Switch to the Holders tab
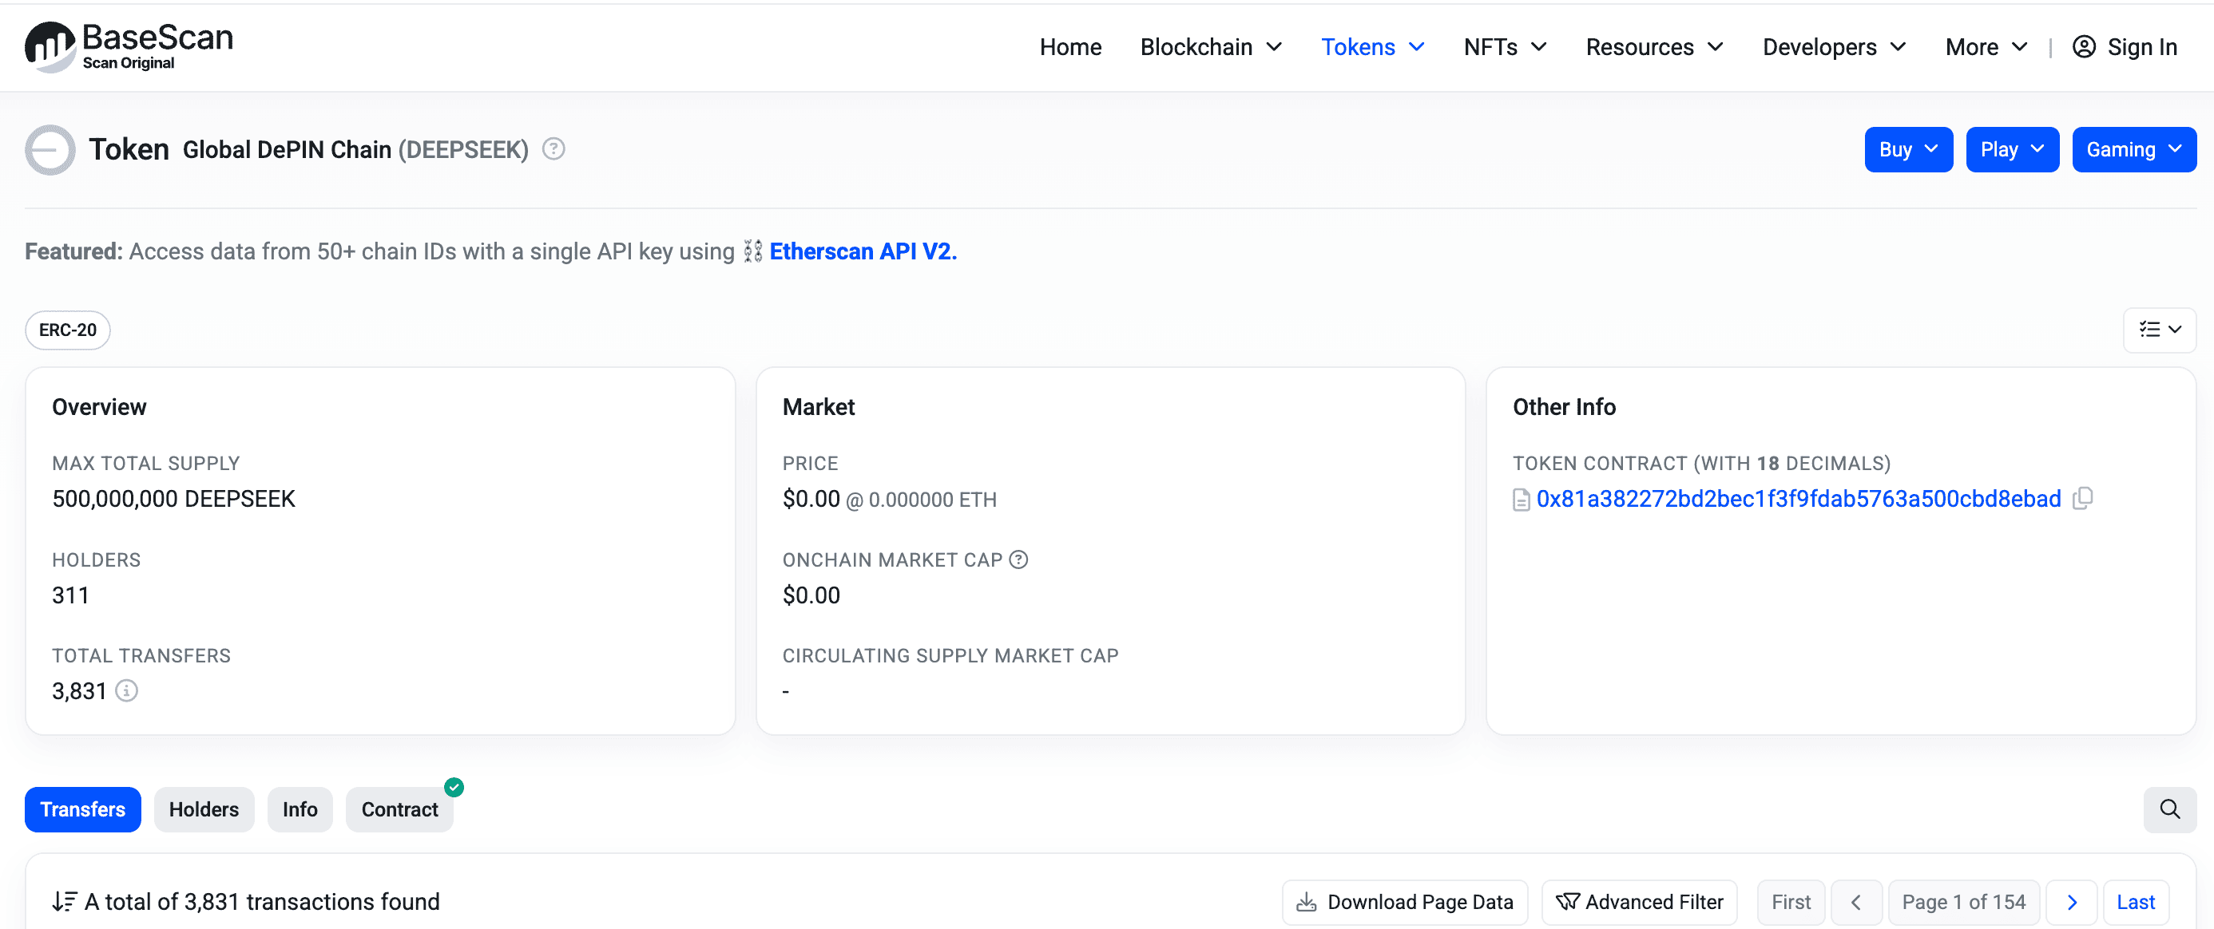 204,808
